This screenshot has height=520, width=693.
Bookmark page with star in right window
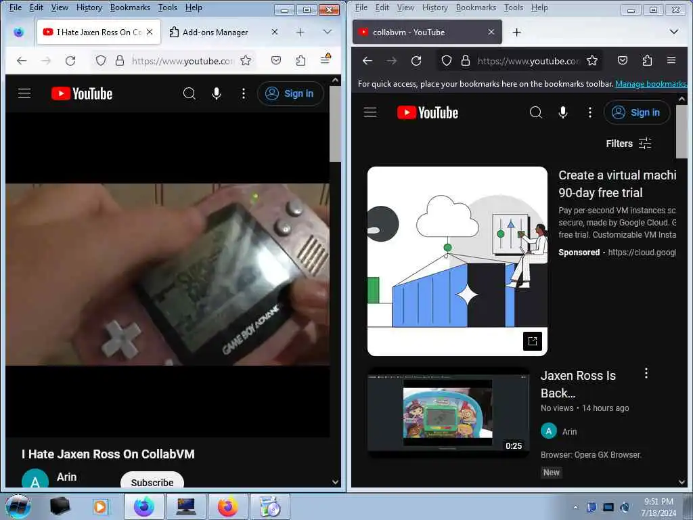pyautogui.click(x=592, y=60)
